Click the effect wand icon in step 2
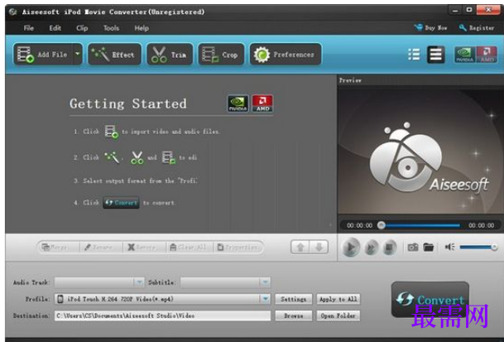Image resolution: width=504 pixels, height=342 pixels. click(112, 157)
